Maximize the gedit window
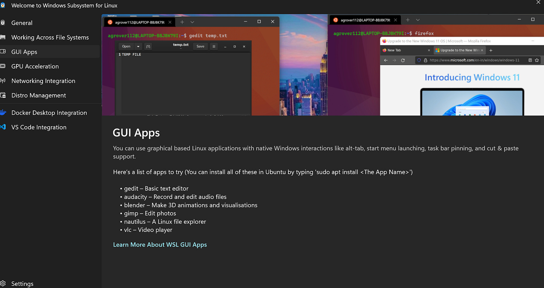The width and height of the screenshot is (544, 288). [x=235, y=47]
